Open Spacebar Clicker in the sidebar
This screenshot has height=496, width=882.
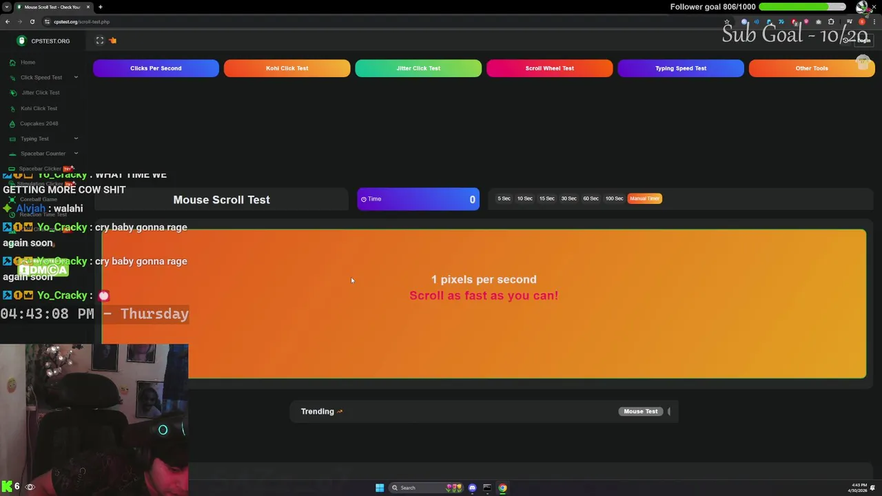40,169
